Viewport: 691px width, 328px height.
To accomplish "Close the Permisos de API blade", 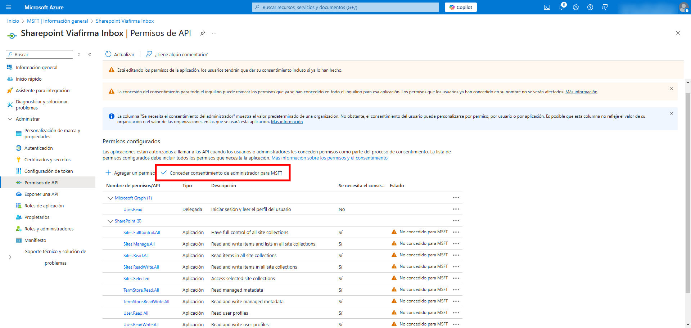I will click(678, 33).
